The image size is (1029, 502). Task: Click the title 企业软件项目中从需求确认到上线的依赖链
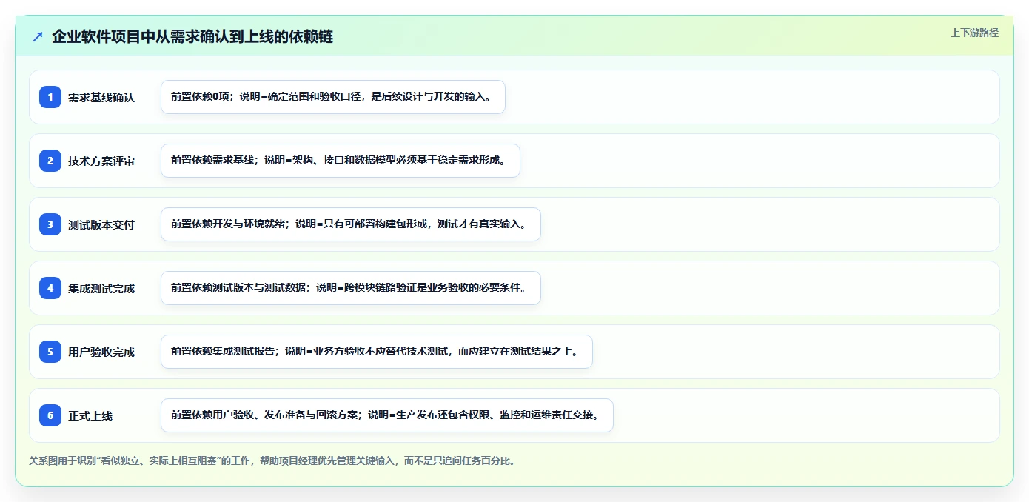pyautogui.click(x=192, y=36)
